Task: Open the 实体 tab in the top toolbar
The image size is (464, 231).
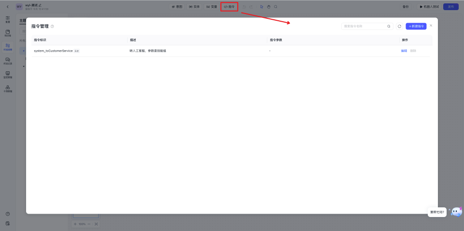Action: coord(194,7)
